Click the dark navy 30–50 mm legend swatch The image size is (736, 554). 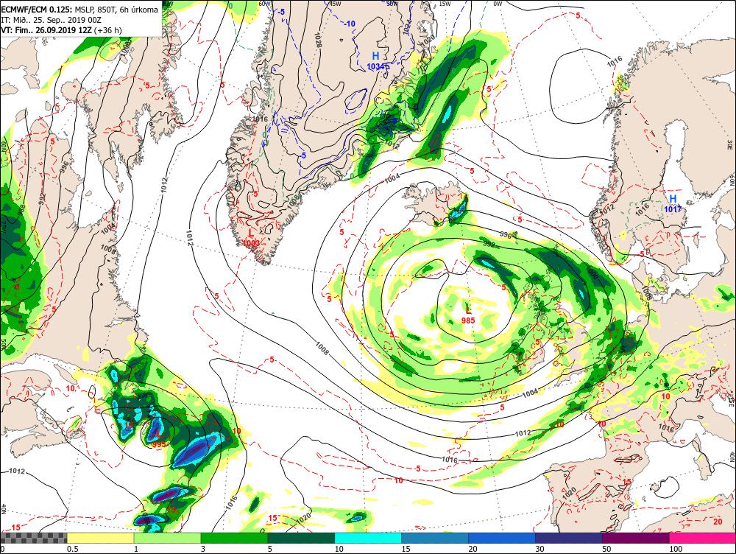[x=568, y=538]
